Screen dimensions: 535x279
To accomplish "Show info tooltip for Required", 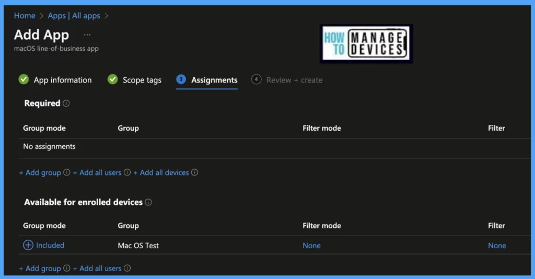I will pyautogui.click(x=66, y=103).
